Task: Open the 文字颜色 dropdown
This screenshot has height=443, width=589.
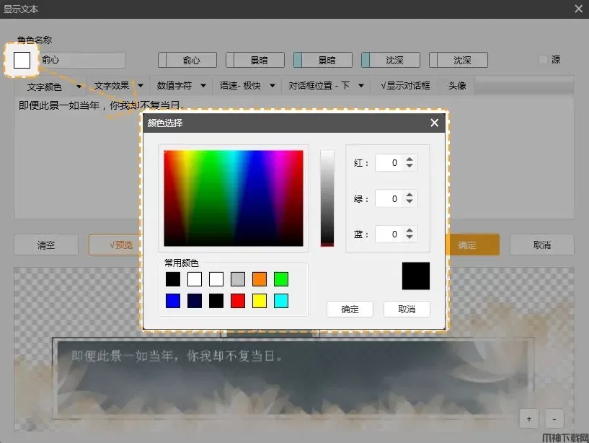Action: 50,86
